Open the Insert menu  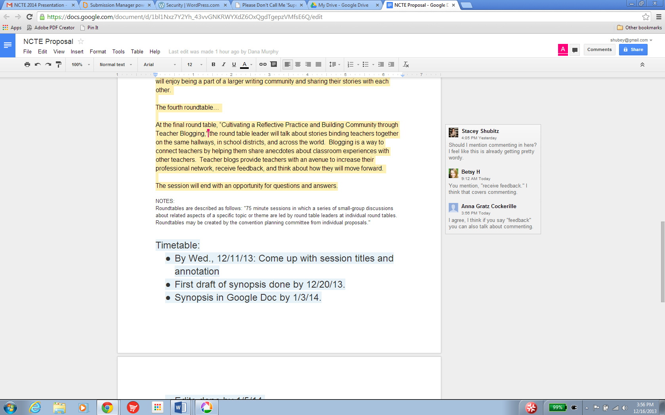(x=77, y=52)
